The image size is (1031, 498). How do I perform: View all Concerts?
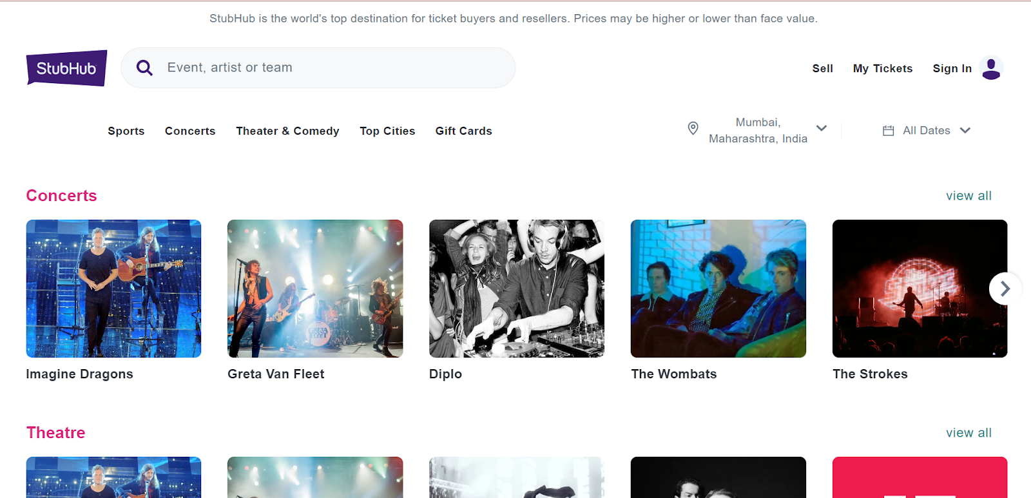coord(968,196)
